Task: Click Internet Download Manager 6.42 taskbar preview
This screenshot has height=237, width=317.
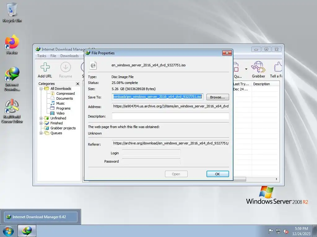Action: pos(41,217)
